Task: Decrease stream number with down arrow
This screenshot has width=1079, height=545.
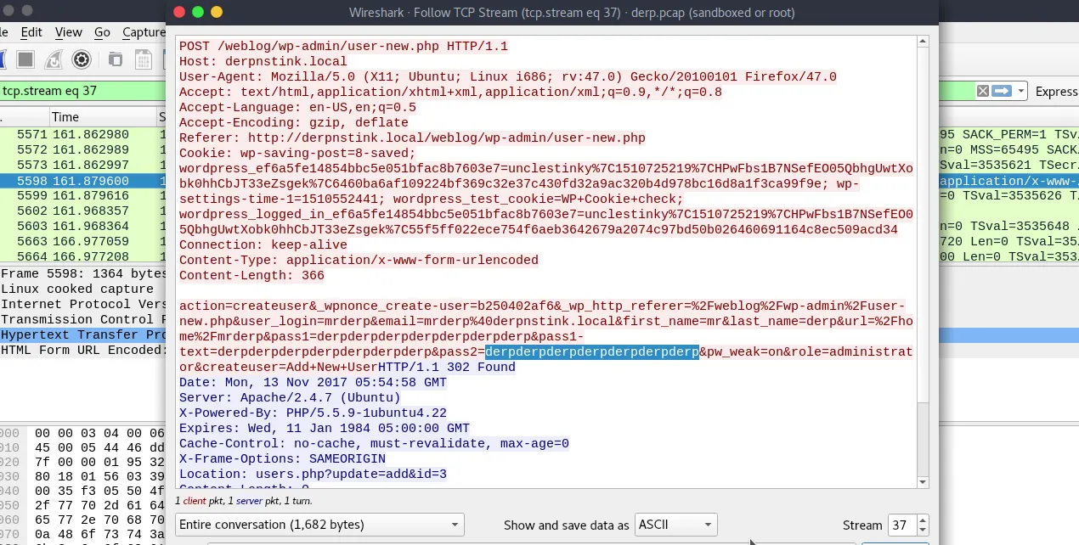Action: click(923, 531)
